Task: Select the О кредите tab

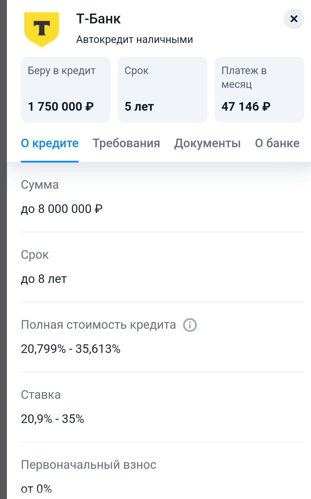Action: pyautogui.click(x=50, y=143)
